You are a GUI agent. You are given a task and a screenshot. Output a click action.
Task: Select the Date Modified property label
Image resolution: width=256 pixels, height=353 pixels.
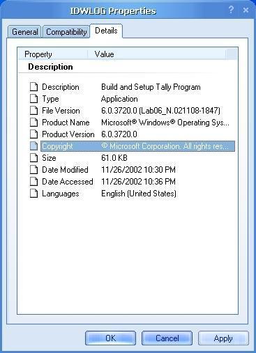65,170
